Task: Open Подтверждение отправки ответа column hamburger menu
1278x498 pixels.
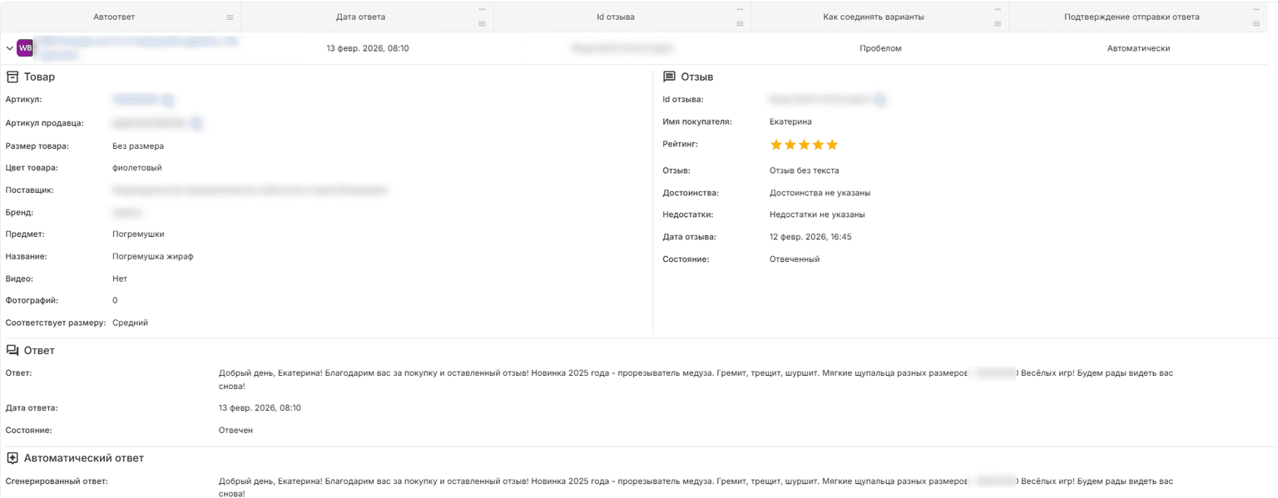Action: [1256, 23]
